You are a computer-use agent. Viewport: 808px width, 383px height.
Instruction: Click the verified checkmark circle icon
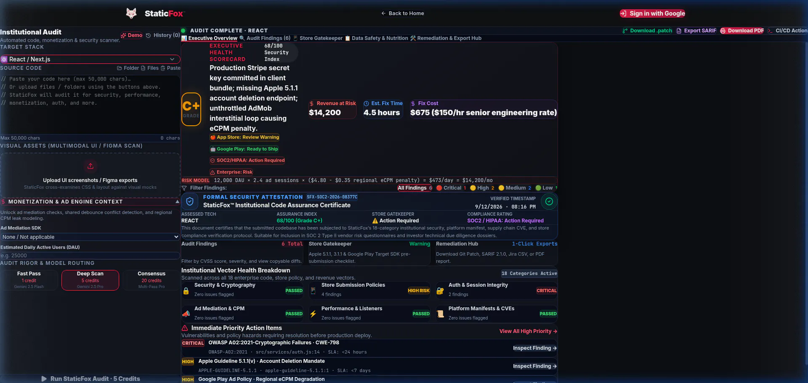[x=549, y=201]
